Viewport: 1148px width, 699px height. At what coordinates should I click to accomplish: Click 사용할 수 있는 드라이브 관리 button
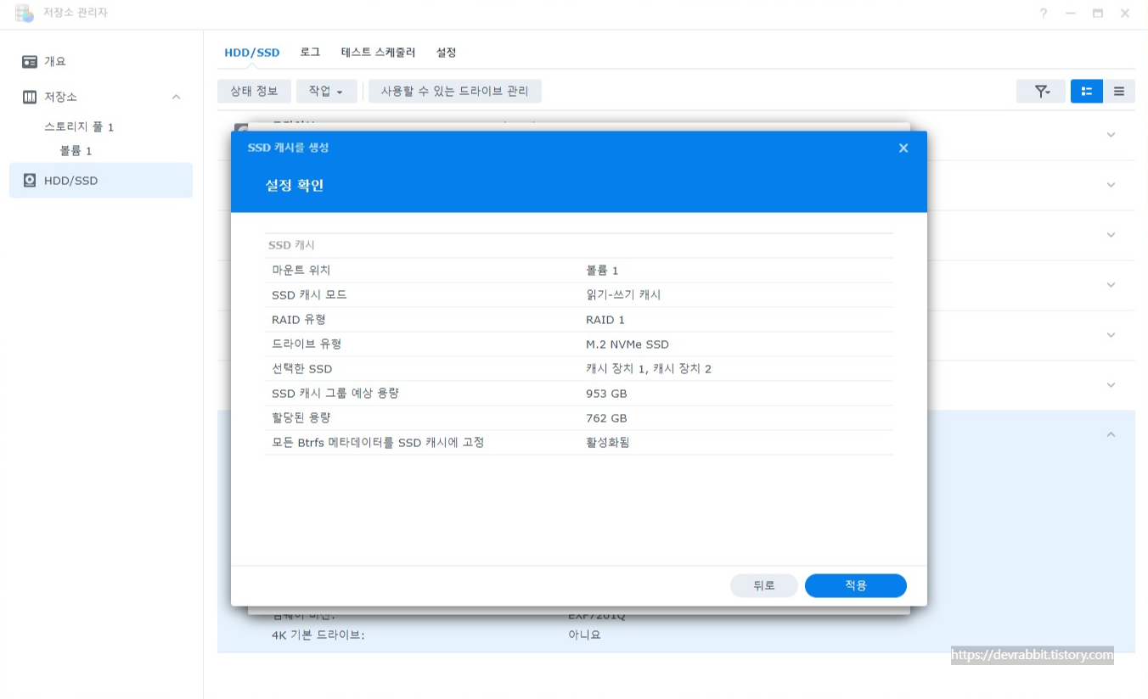tap(454, 91)
